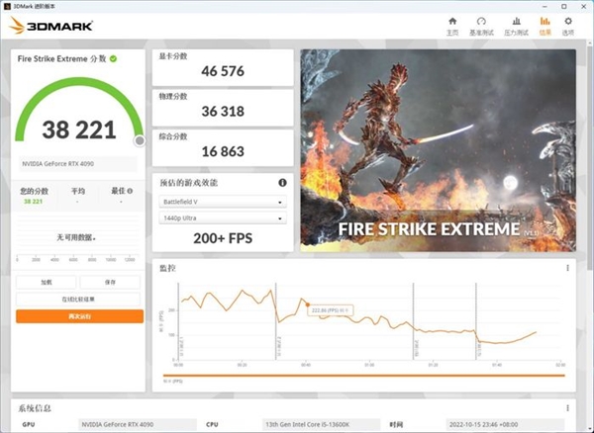
Task: Expand the 1440p Ultra resolution dropdown
Action: [x=223, y=217]
